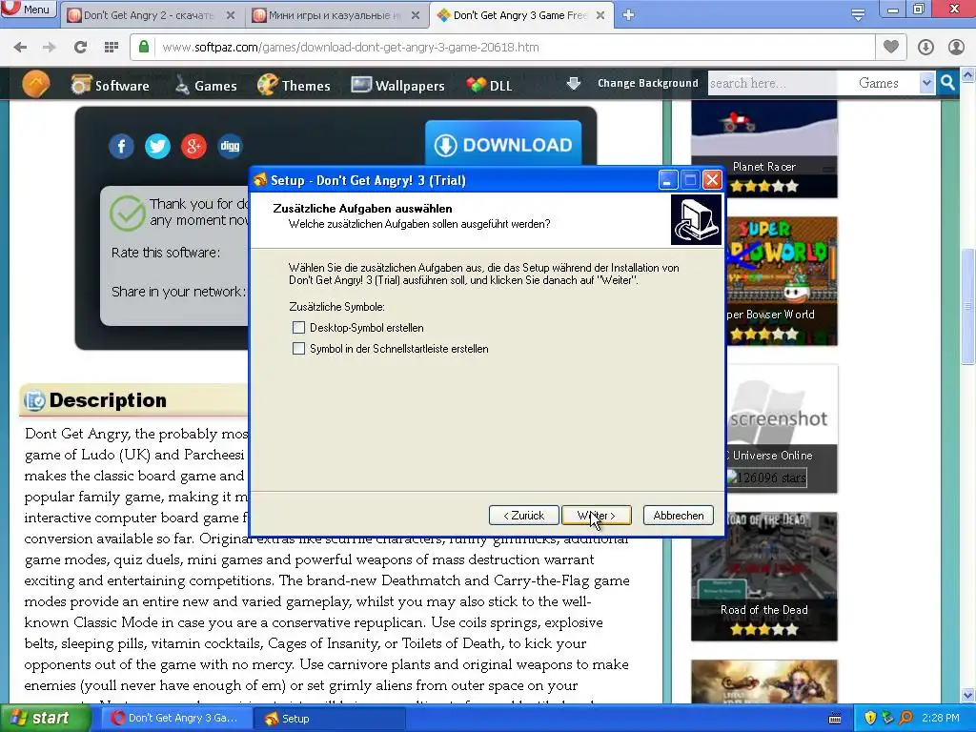The height and width of the screenshot is (732, 976).
Task: Open the user account icon
Action: pyautogui.click(x=956, y=48)
